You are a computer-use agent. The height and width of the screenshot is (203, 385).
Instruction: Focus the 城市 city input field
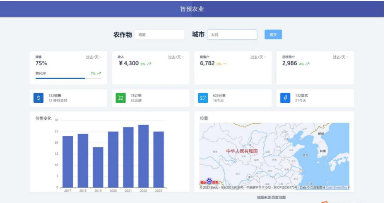pyautogui.click(x=232, y=35)
